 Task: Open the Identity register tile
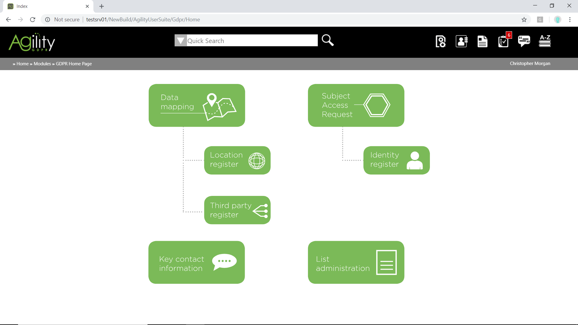point(396,160)
